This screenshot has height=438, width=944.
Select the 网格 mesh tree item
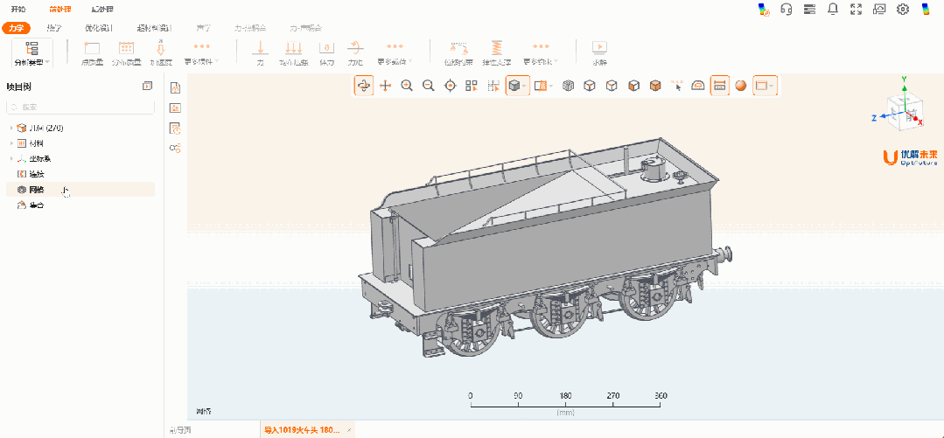(x=36, y=190)
